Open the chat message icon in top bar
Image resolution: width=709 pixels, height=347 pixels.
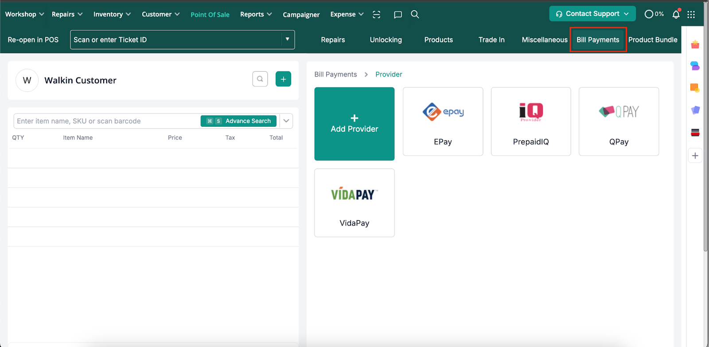point(398,15)
